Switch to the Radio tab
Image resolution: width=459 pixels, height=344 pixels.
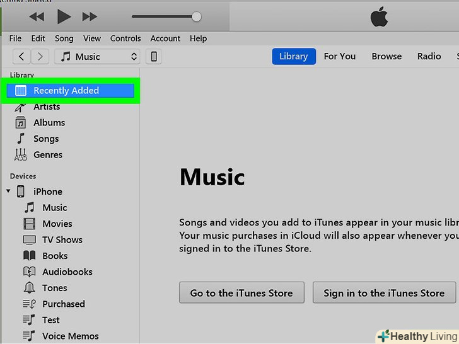pos(429,56)
